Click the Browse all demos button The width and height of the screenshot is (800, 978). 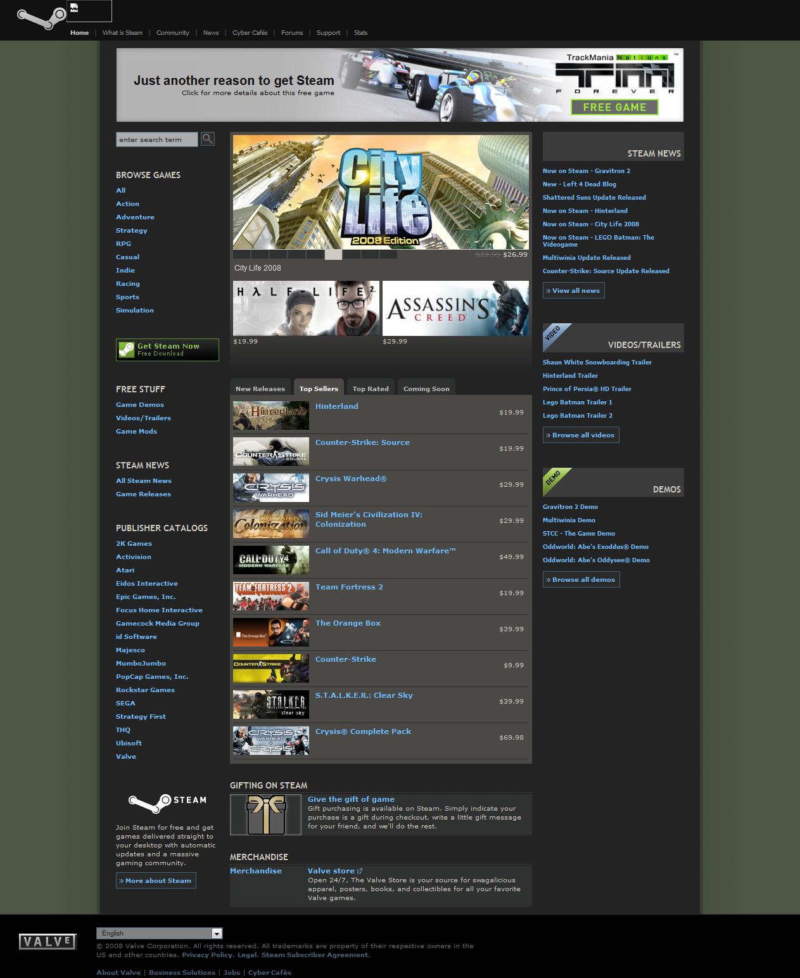[581, 579]
